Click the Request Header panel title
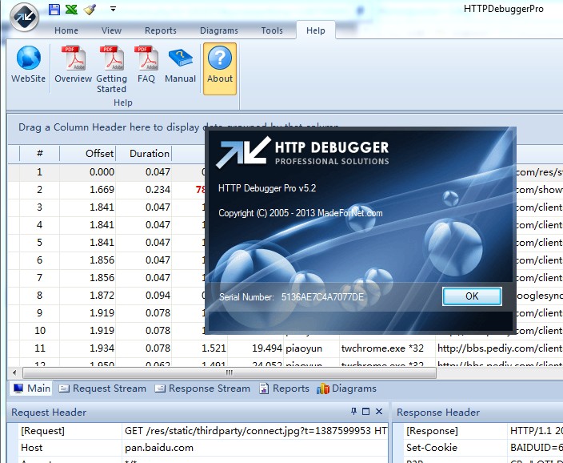 (49, 413)
